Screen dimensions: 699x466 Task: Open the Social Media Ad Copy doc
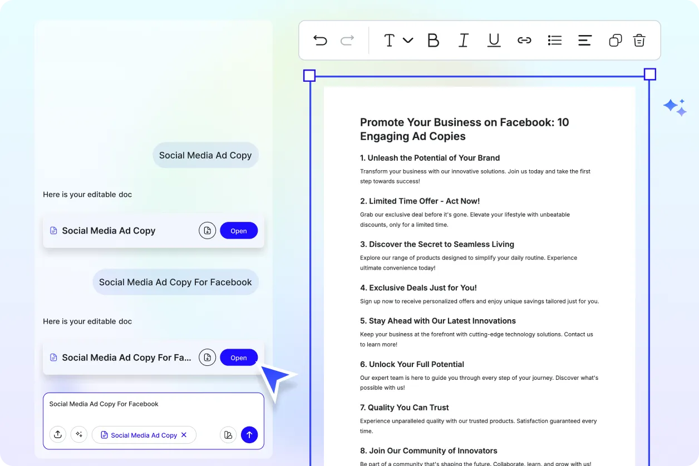[239, 231]
